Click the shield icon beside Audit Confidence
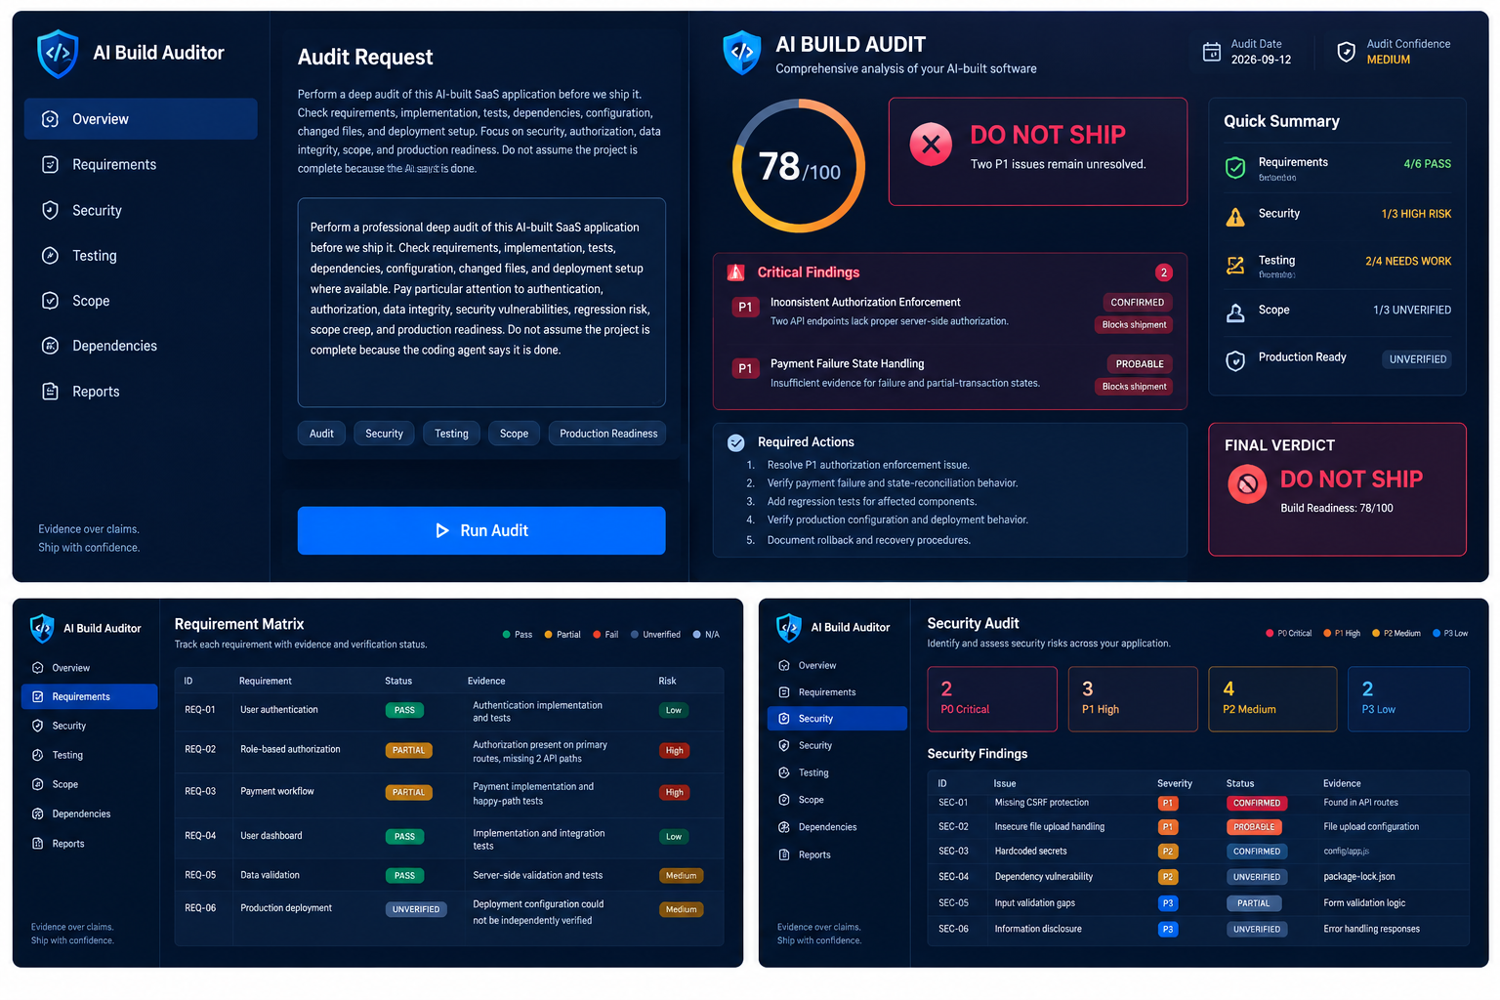Image resolution: width=1500 pixels, height=1000 pixels. (x=1346, y=52)
